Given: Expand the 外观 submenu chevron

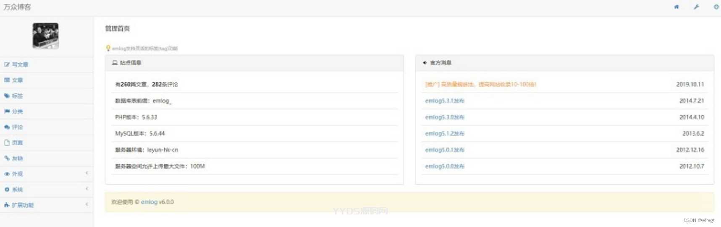Looking at the screenshot, I should [87, 173].
